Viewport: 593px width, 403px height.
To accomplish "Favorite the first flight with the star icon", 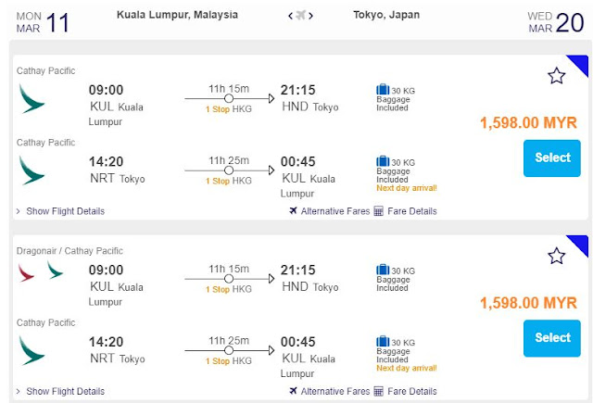I will (x=556, y=76).
